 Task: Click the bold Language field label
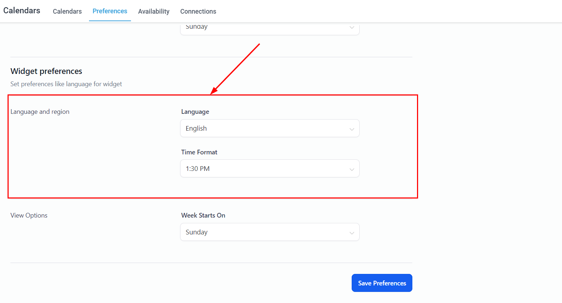point(195,112)
